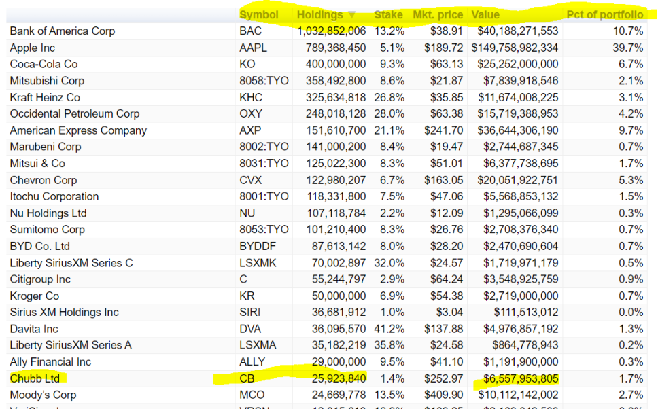Screen dimensions: 658x409
Task: Click the Liberty SiriusXM Series A name
Action: [71, 345]
